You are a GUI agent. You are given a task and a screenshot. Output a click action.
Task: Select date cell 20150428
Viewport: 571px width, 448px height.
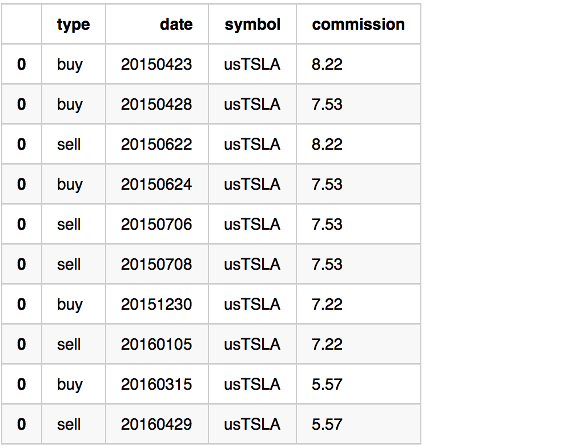pyautogui.click(x=156, y=105)
